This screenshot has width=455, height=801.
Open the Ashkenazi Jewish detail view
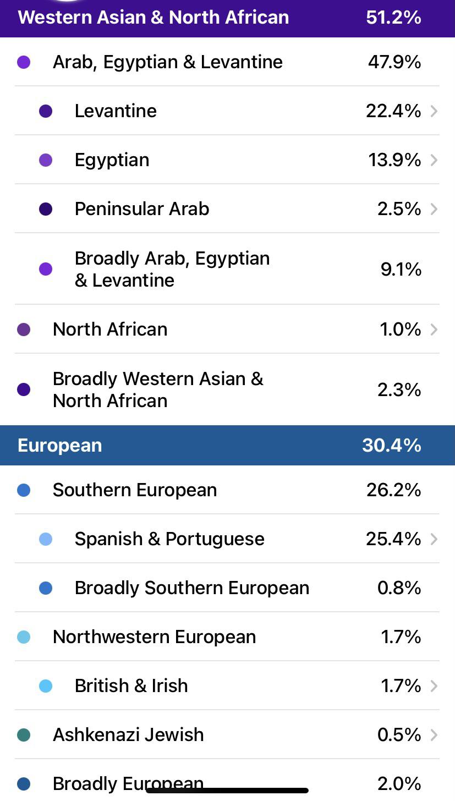pos(434,734)
